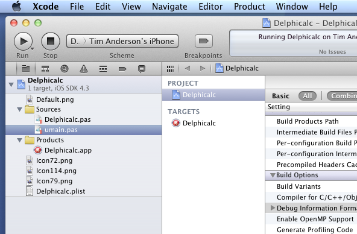The width and height of the screenshot is (357, 234).
Task: Select the Combined view toggle
Action: (x=342, y=96)
